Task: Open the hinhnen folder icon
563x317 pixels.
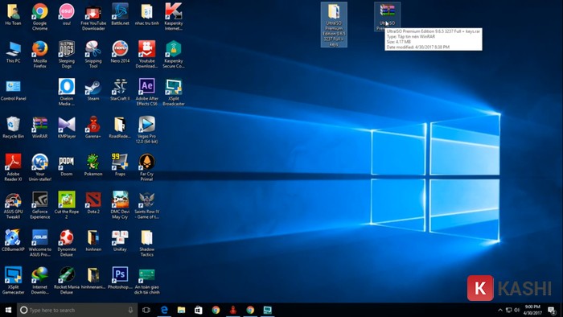Action: coord(93,241)
